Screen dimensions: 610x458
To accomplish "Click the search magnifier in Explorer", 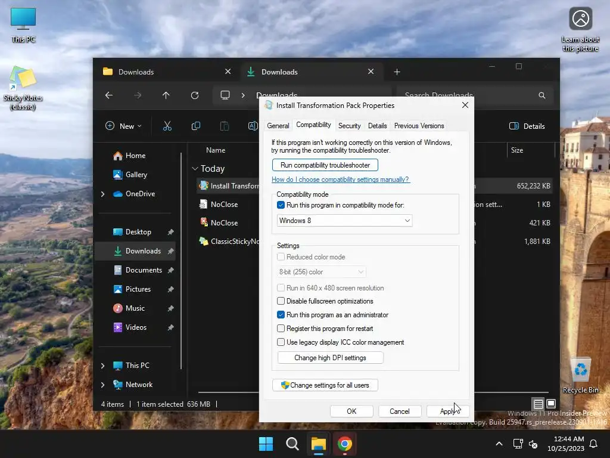I will tap(542, 95).
